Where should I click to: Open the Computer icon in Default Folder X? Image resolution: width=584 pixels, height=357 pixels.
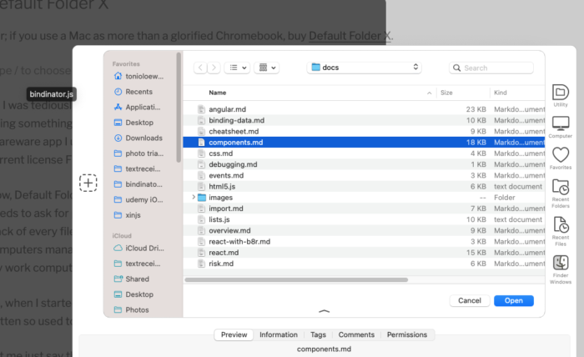(x=560, y=127)
